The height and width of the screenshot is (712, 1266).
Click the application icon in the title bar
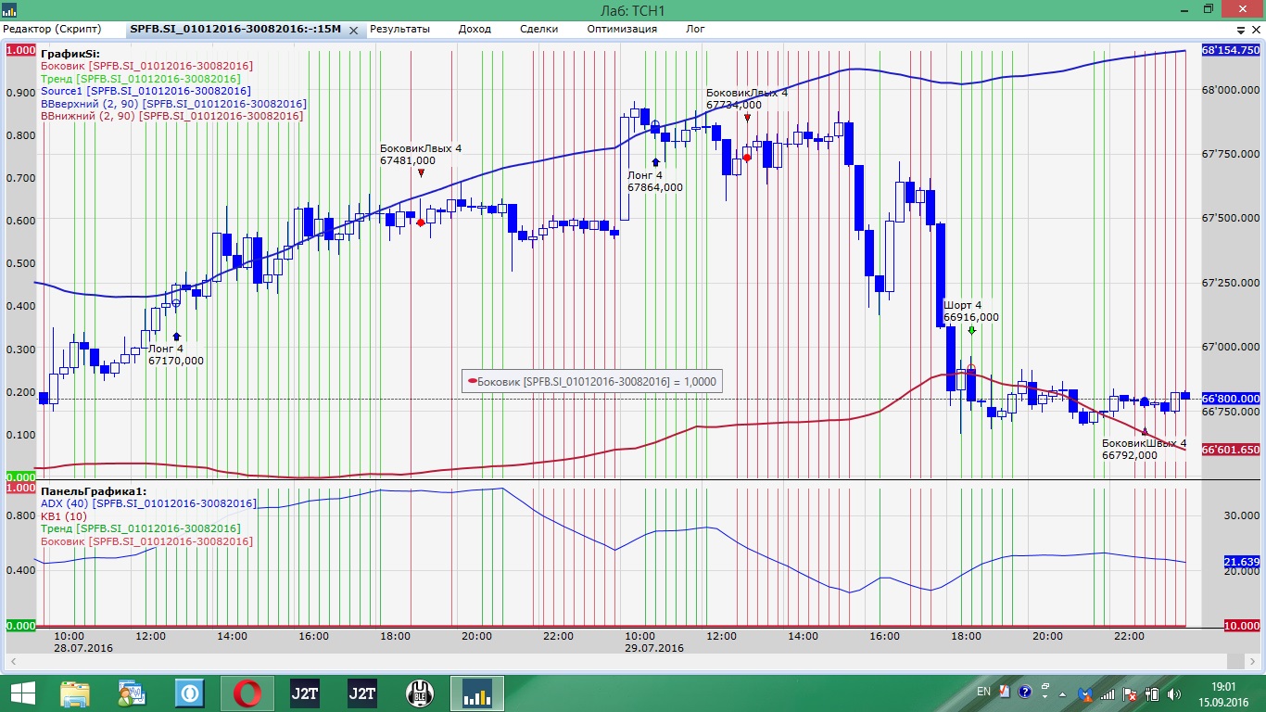click(x=8, y=10)
